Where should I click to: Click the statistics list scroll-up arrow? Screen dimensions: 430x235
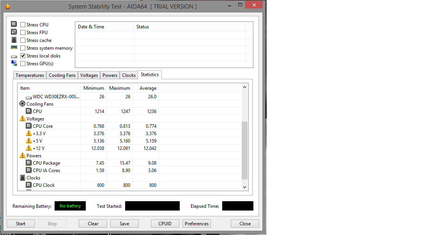pyautogui.click(x=244, y=87)
